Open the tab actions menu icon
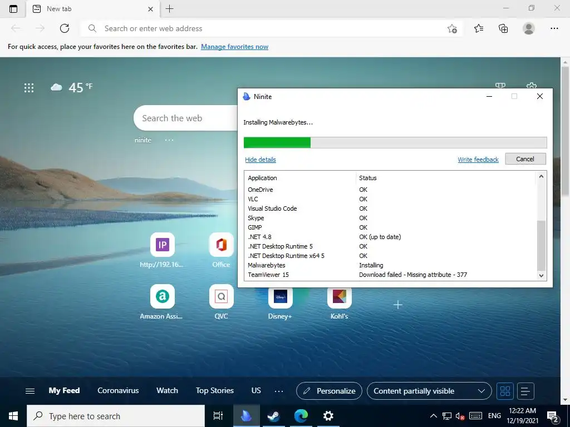570x427 pixels. (x=13, y=9)
